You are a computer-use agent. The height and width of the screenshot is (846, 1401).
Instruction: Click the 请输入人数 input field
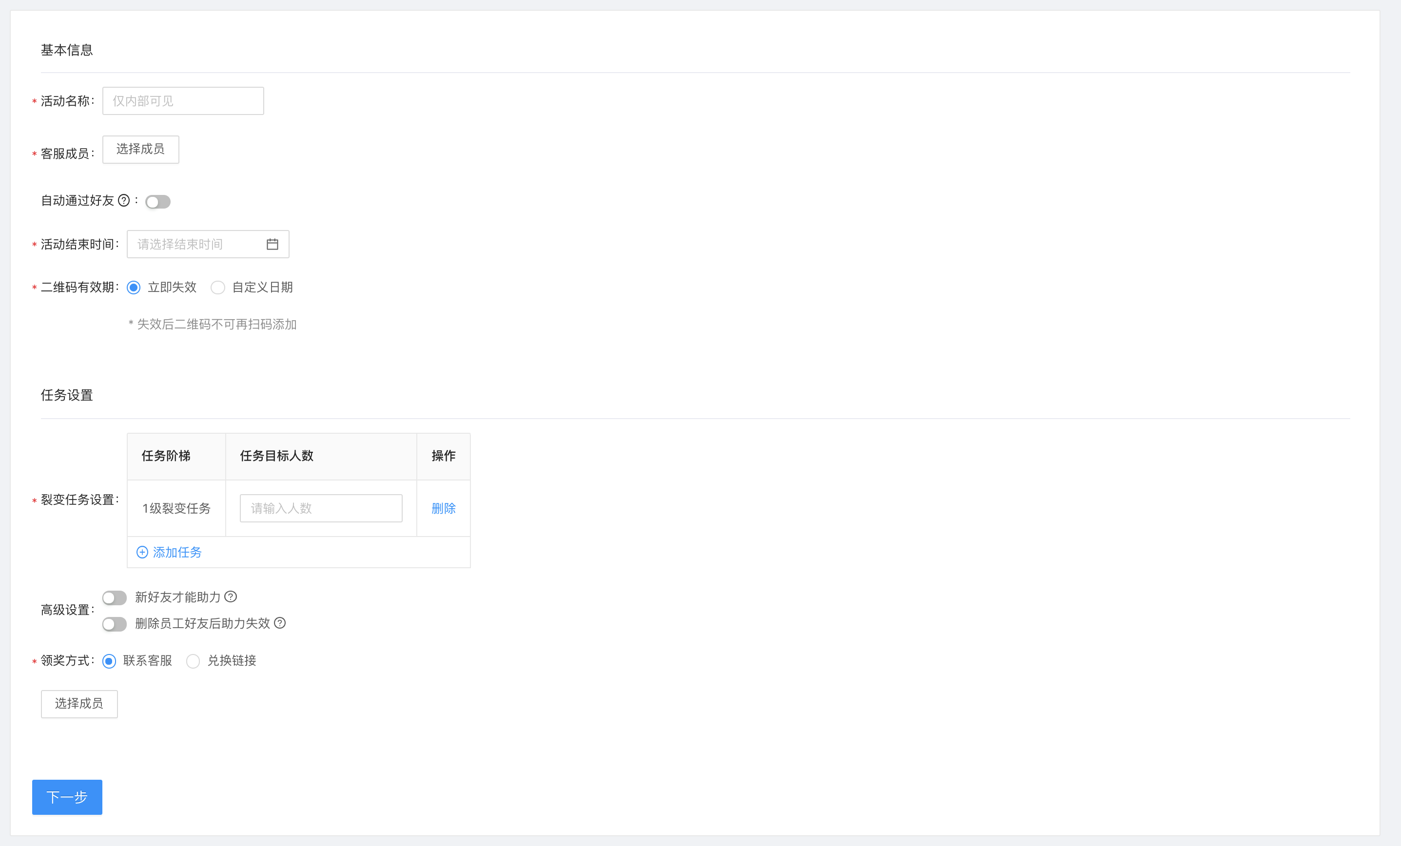(321, 508)
